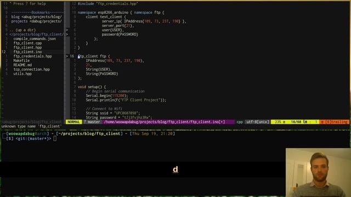
Task: Click the 'ftp_client ftp (' line
Action: pos(94,56)
